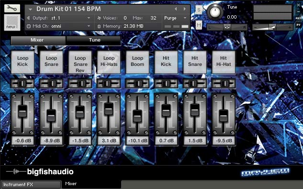The width and height of the screenshot is (303, 189).
Task: Close the instrument with X icon
Action: (298, 5)
